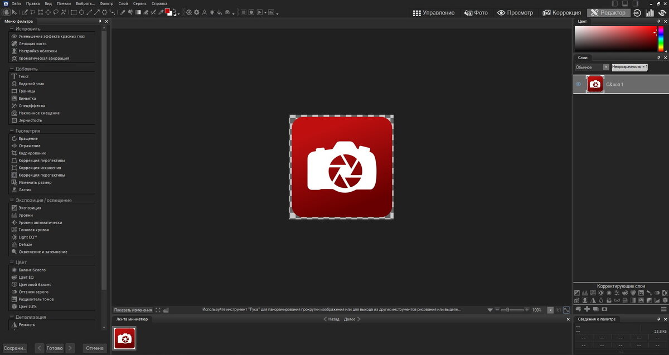This screenshot has width=669, height=355.
Task: Toggle the right panel layout icon
Action: [636, 3]
